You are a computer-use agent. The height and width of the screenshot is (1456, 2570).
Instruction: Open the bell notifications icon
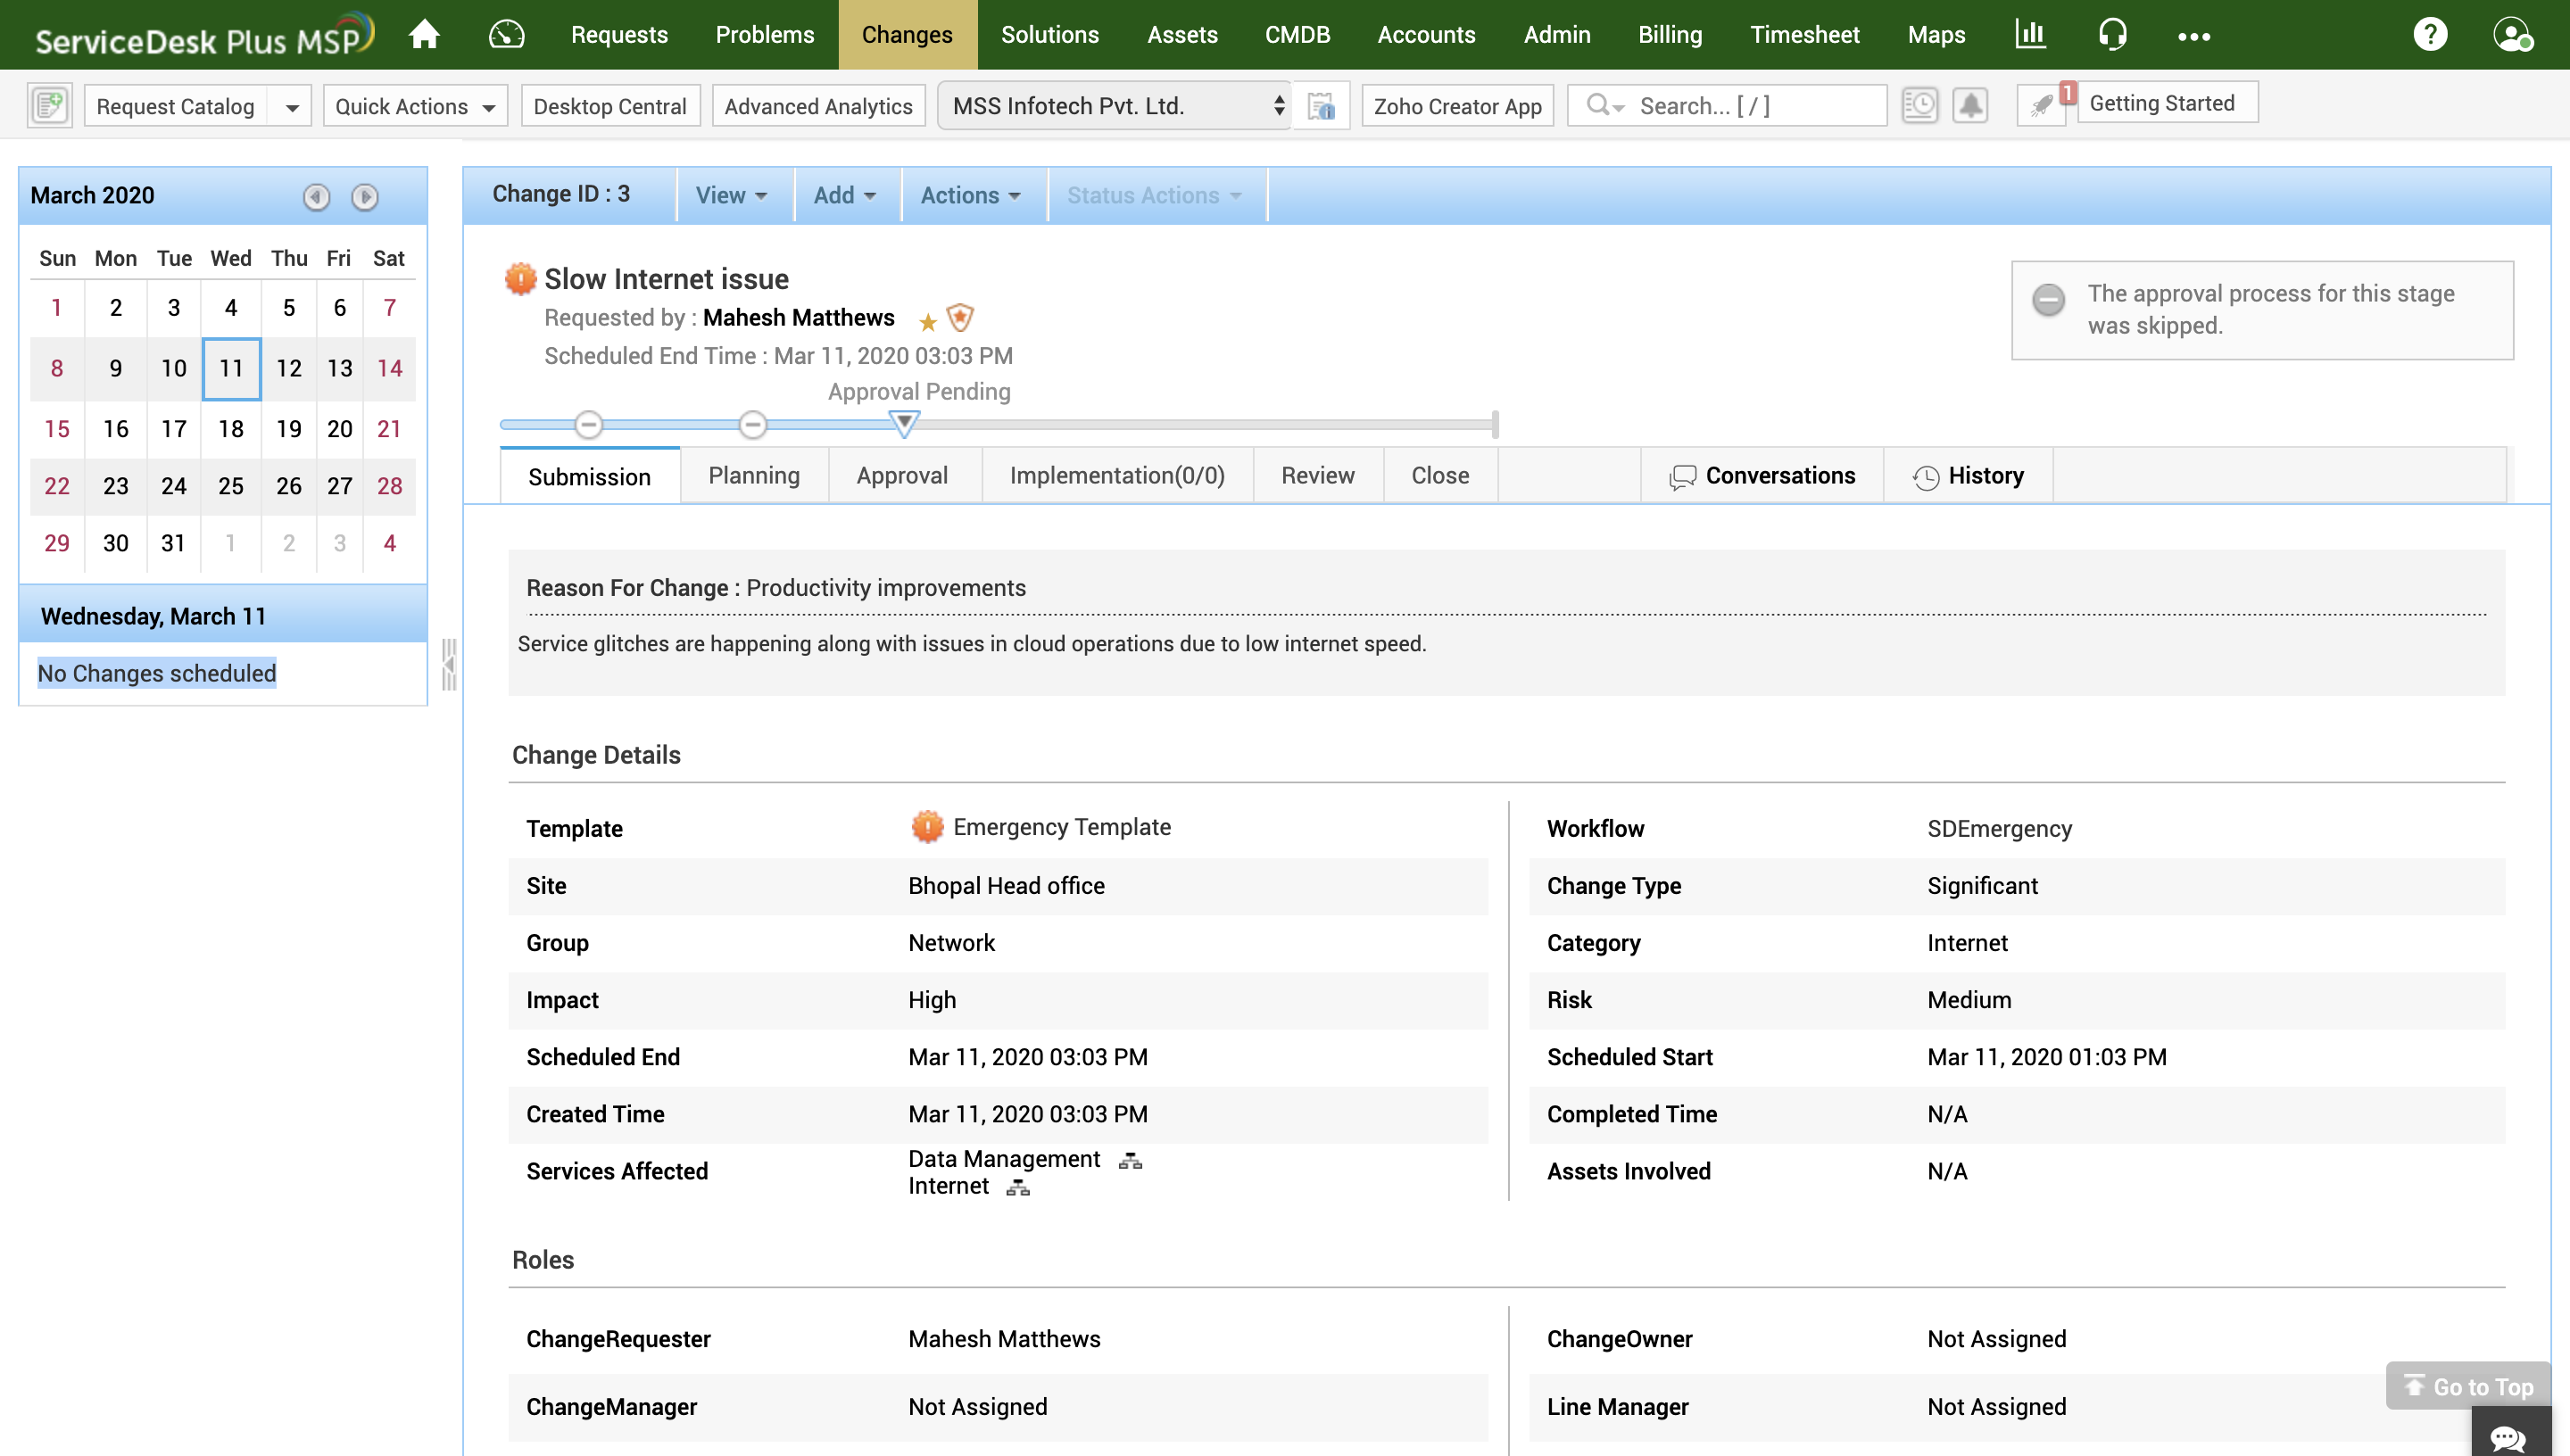(x=1969, y=105)
